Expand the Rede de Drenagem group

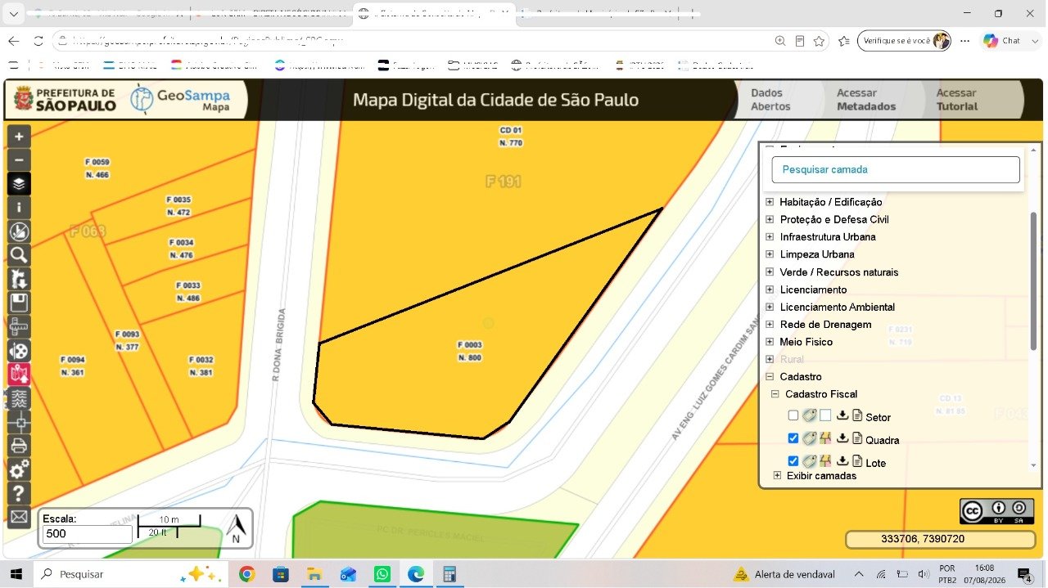770,325
